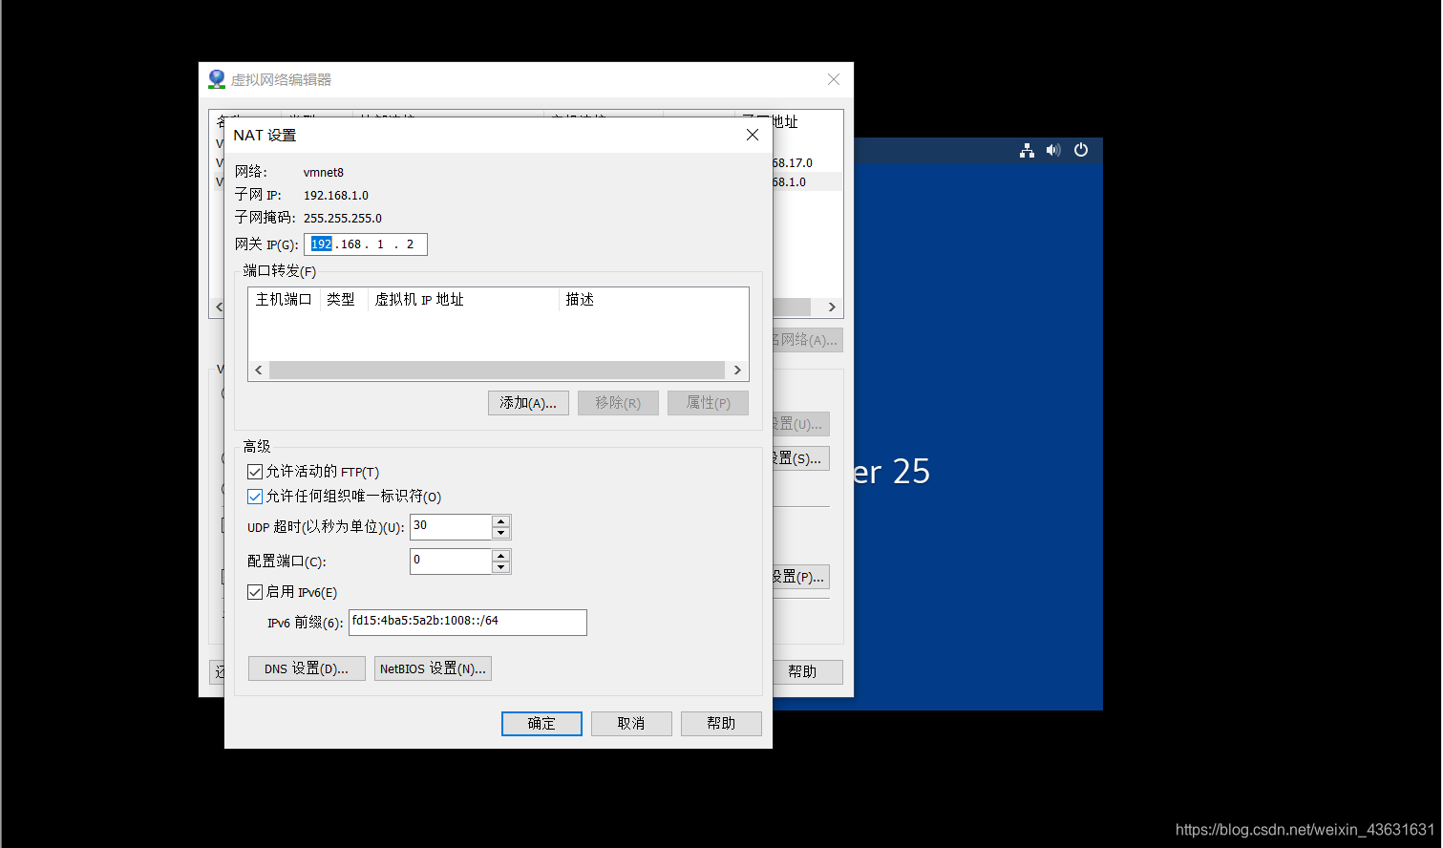Click the 移除(R) button
Viewport: 1443px width, 848px height.
[618, 403]
